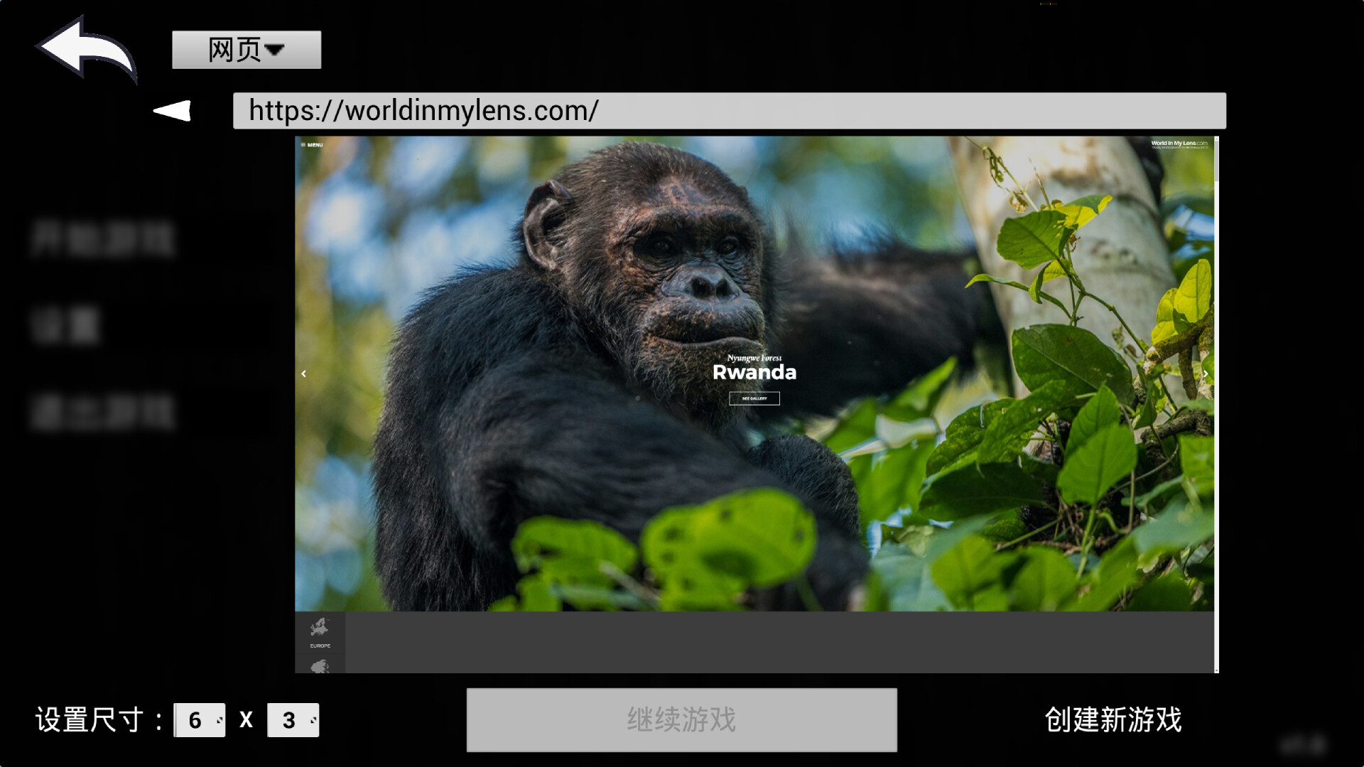Viewport: 1364px width, 767px height.
Task: Click the URL address field
Action: pyautogui.click(x=729, y=111)
